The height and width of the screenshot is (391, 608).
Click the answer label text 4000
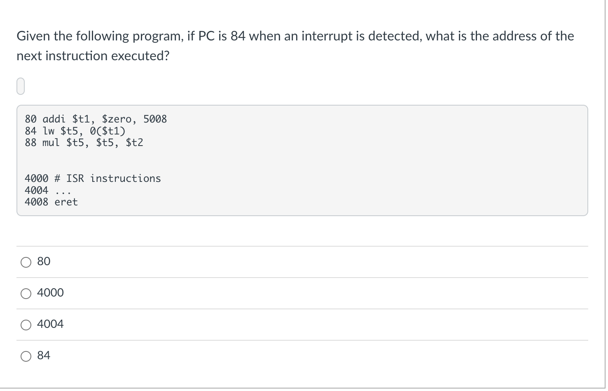click(50, 293)
